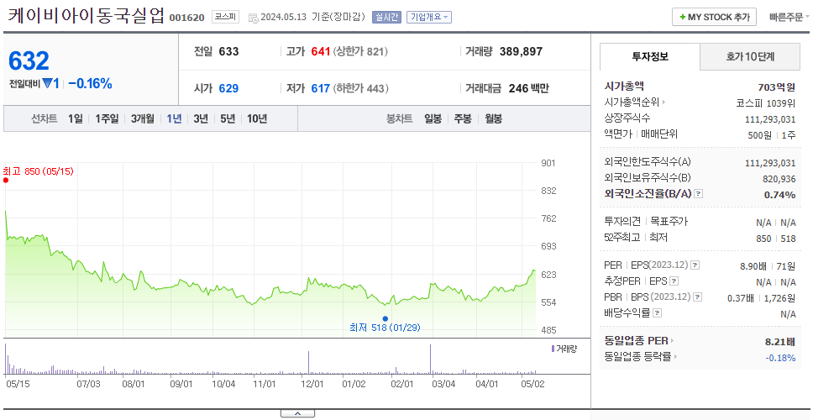The image size is (813, 420).
Task: Open help icon next to PBR BPS(2023.12)
Action: click(698, 297)
